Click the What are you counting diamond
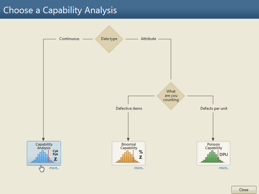 (171, 96)
